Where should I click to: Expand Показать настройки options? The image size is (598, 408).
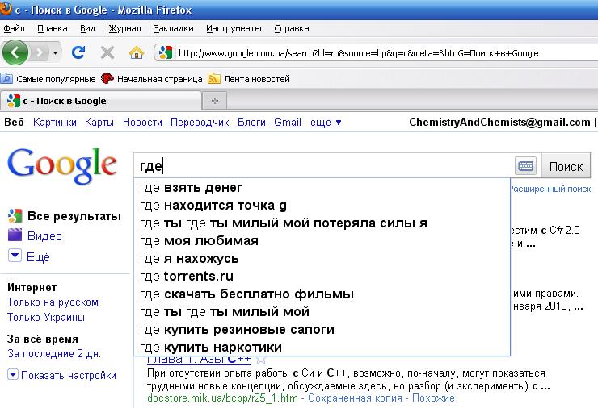[x=62, y=375]
